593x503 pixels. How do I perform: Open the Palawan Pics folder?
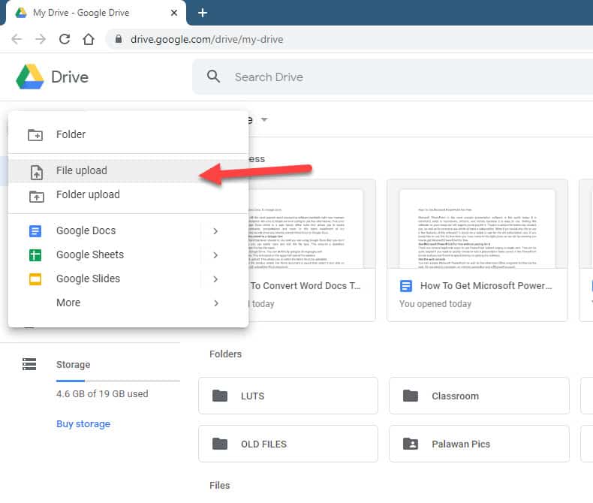tap(479, 444)
